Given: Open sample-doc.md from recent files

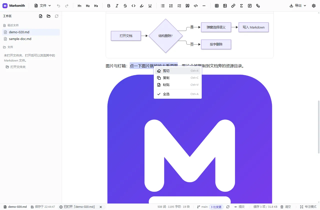Looking at the screenshot, I should click(31, 39).
